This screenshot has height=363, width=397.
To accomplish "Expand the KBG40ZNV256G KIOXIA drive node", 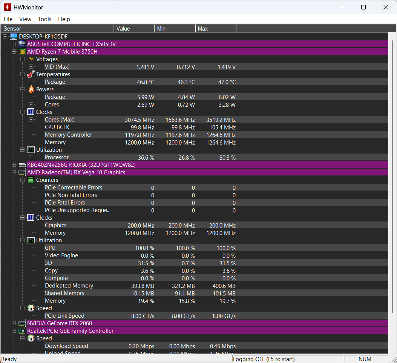I will click(x=14, y=165).
